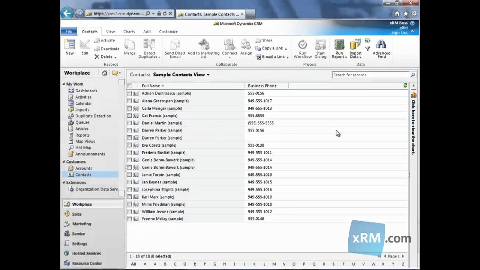Tick the select-all checkbox in grid header
Viewport: 480px width, 270px height.
(x=130, y=86)
